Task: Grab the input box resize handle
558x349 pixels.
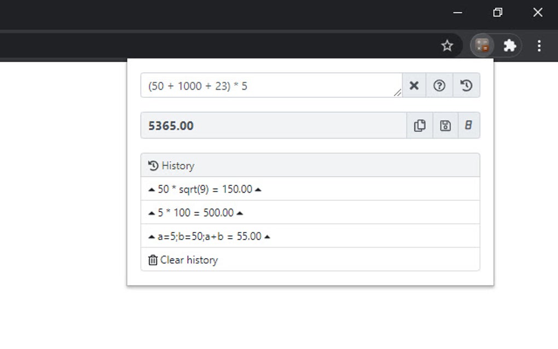Action: (398, 93)
